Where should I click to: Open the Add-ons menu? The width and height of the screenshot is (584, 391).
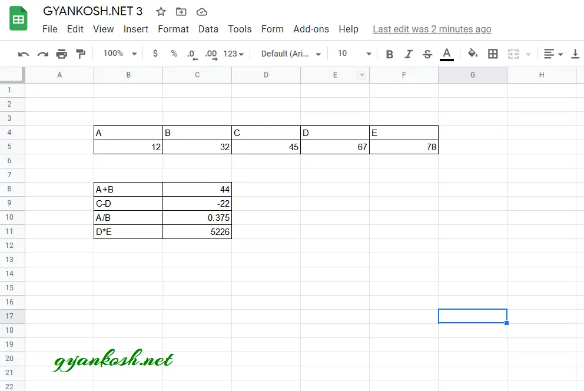point(311,29)
